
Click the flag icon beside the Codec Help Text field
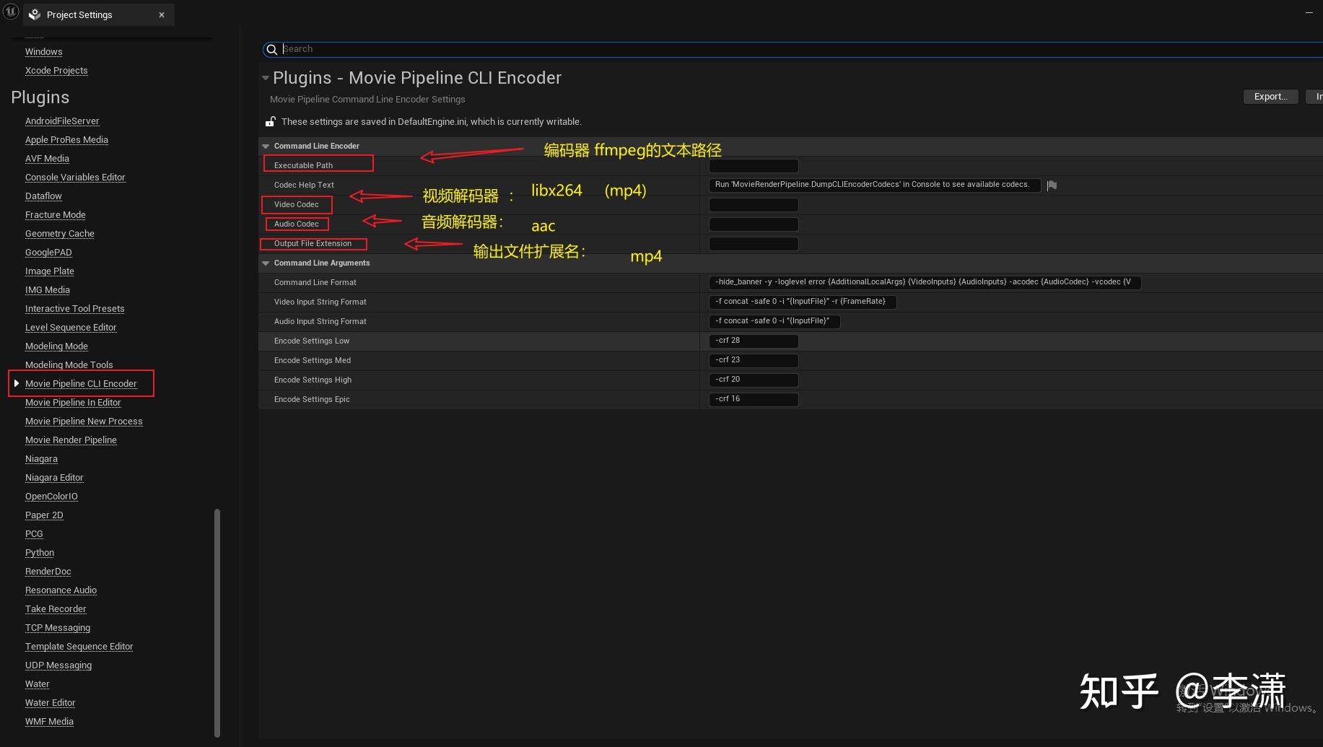(1052, 185)
